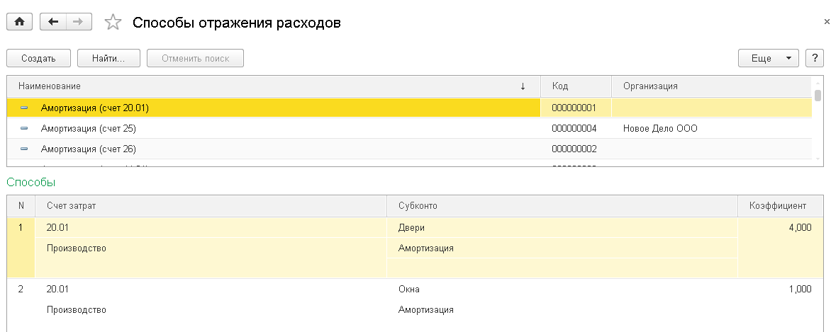Click row icon beside Амортизация (счет 26)

[x=25, y=149]
